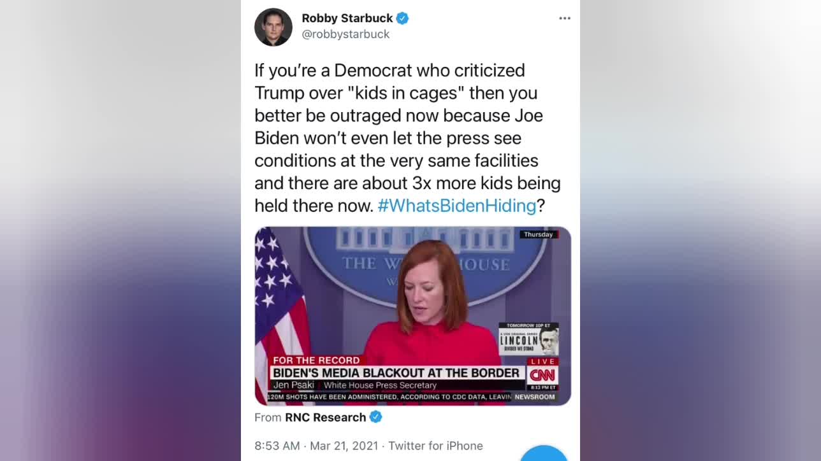Click the NEWSROOM label in ticker
821x461 pixels.
pos(535,397)
